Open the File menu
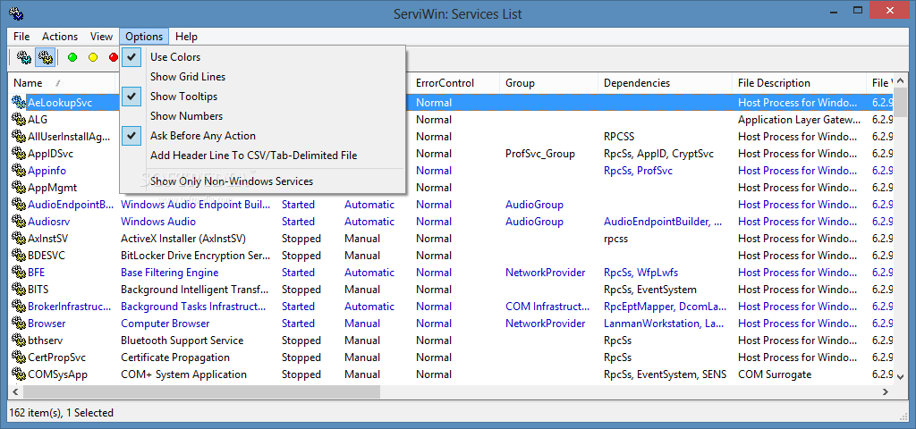The height and width of the screenshot is (429, 916). pyautogui.click(x=21, y=36)
